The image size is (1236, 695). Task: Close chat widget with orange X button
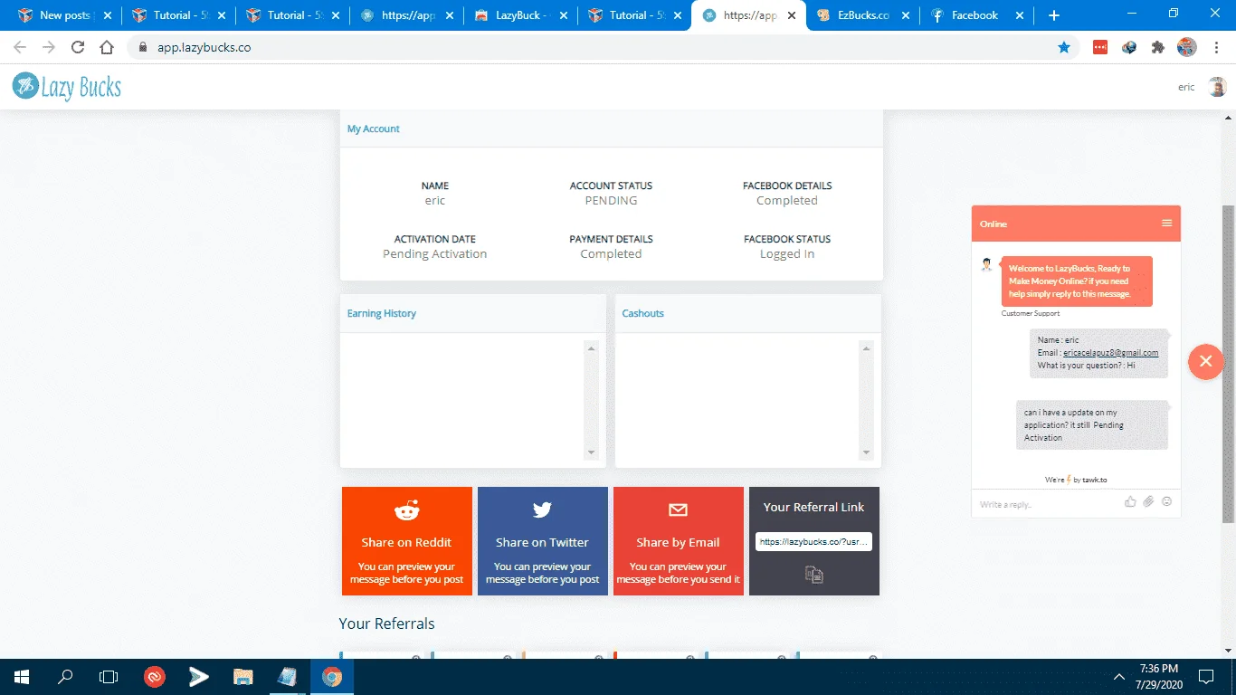coord(1206,362)
